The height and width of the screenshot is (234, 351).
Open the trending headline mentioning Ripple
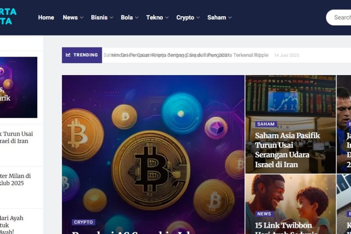coord(186,55)
